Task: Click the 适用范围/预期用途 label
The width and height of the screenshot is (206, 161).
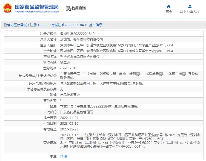Action: coord(43,84)
